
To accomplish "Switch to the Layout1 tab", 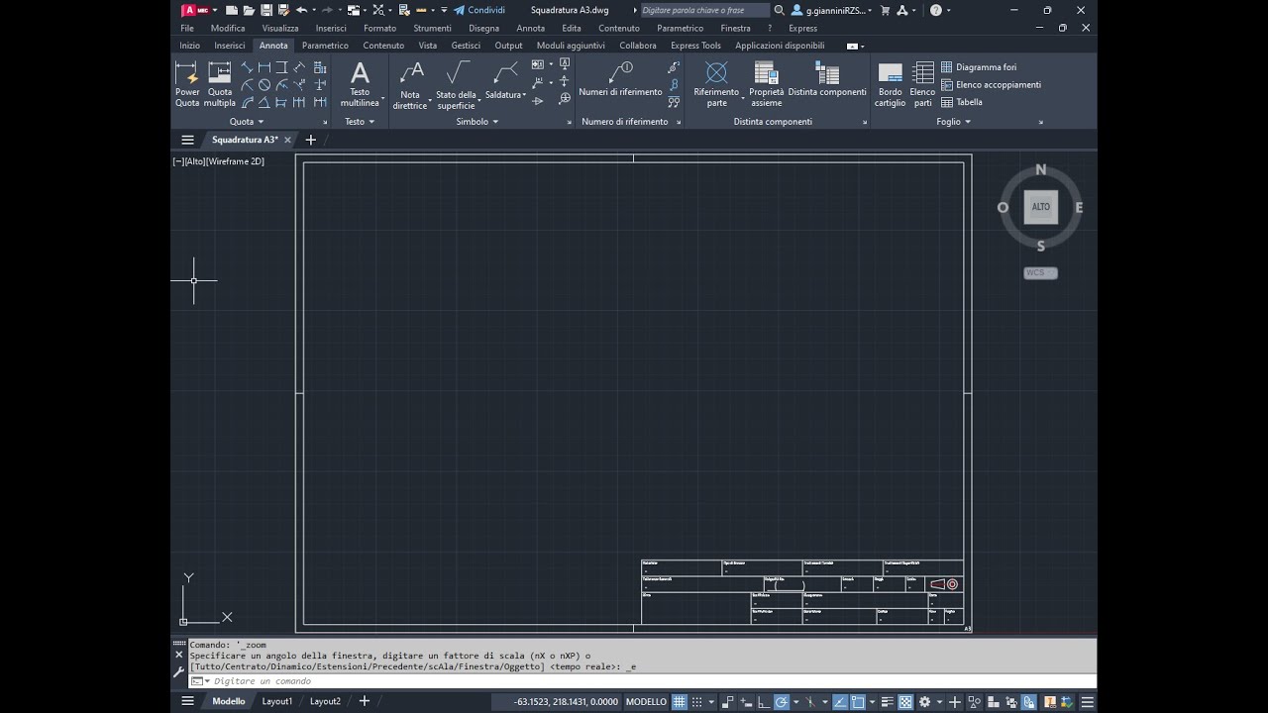I will 277,701.
